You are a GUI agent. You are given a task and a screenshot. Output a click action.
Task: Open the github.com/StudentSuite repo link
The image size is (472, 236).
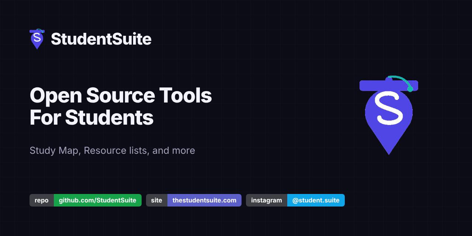pyautogui.click(x=98, y=200)
